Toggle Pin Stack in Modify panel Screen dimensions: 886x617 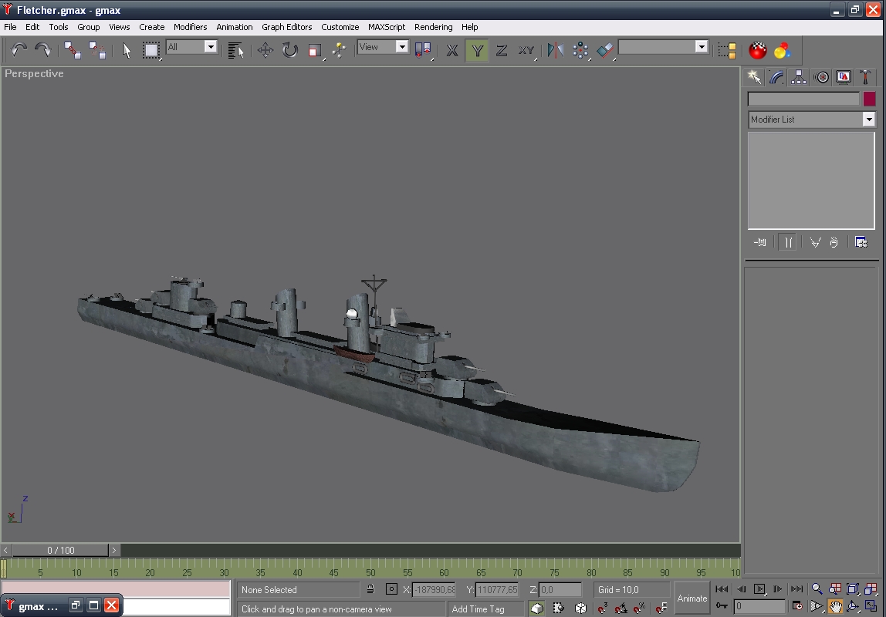click(760, 242)
